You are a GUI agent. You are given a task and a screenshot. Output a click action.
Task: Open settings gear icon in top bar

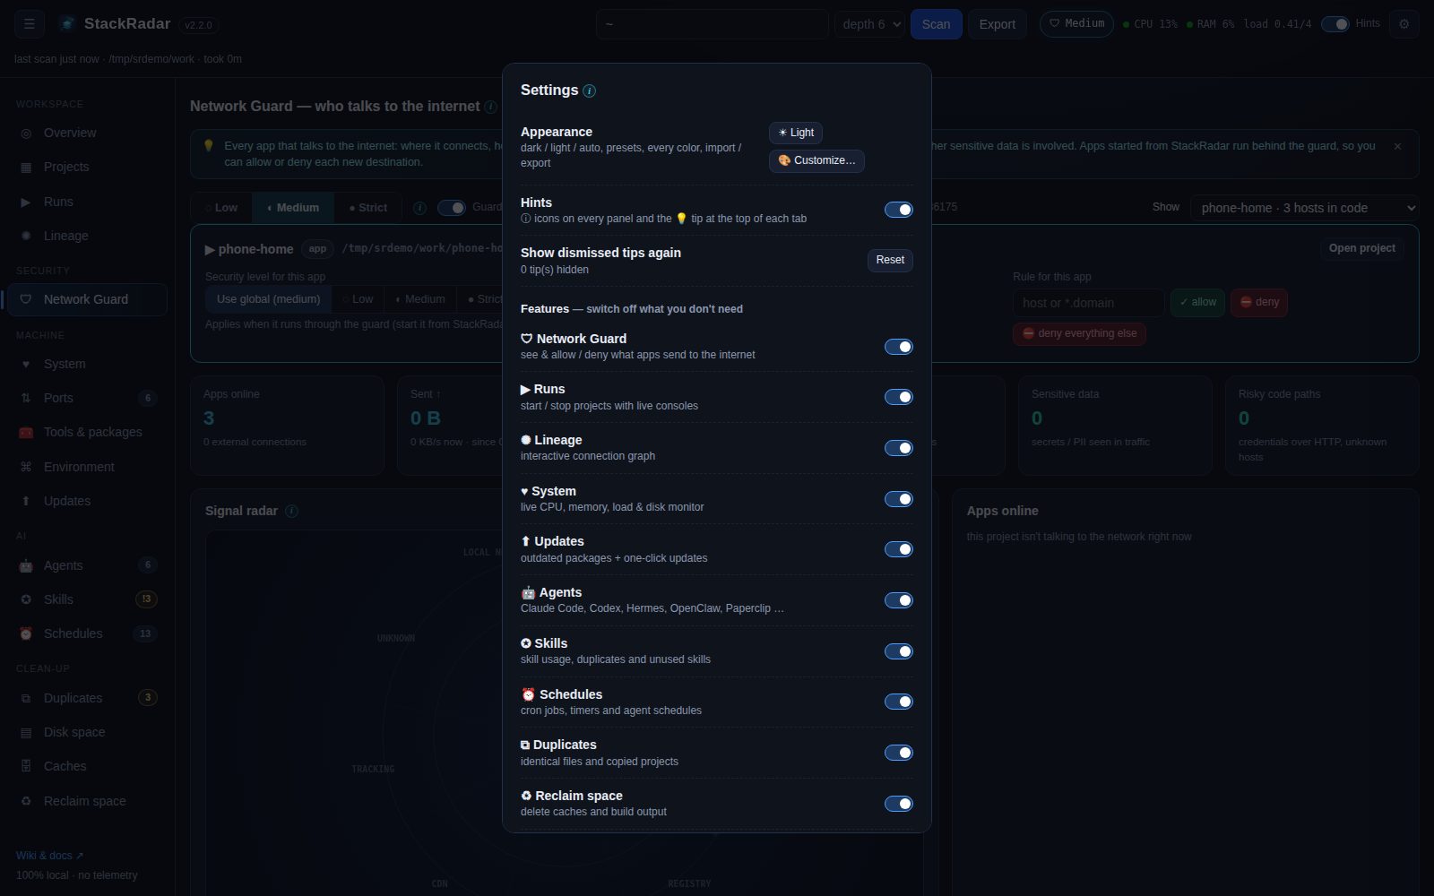[1404, 24]
